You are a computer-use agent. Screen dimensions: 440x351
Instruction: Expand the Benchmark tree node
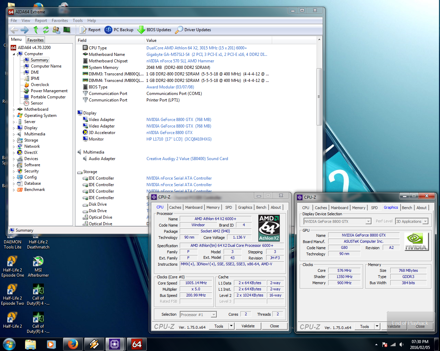click(14, 190)
